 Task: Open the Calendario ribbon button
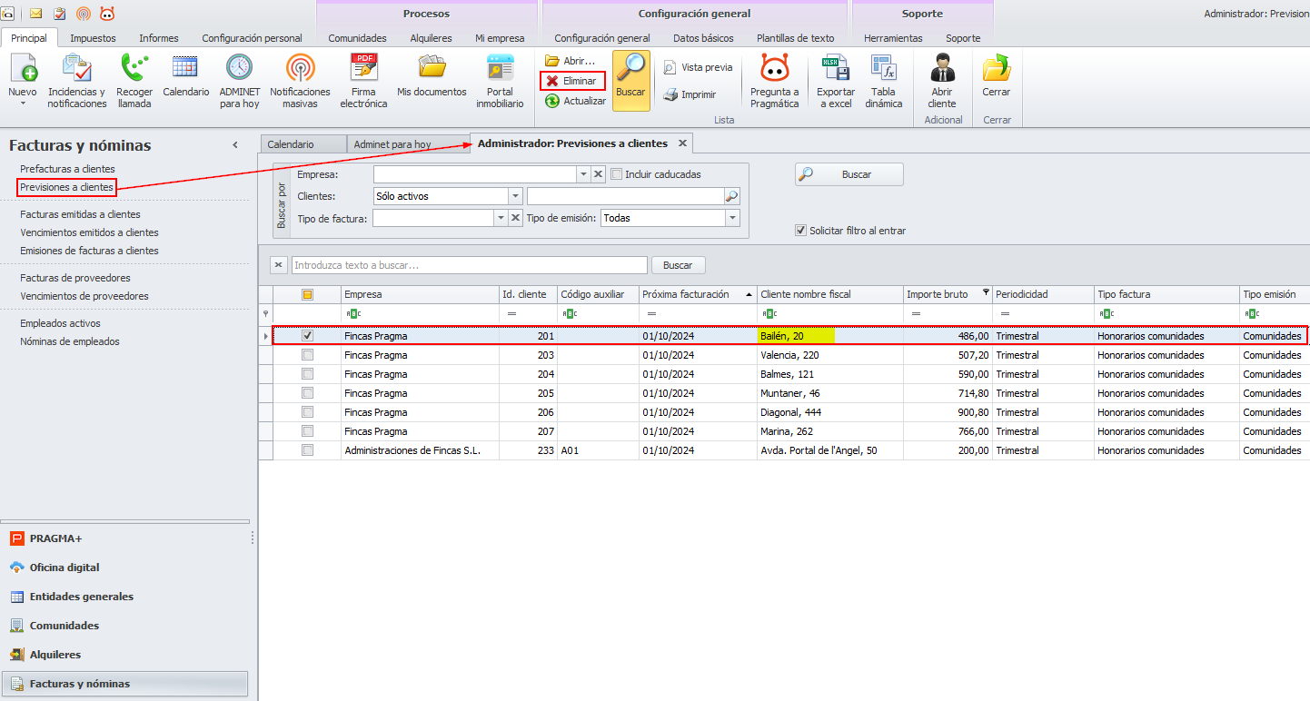pyautogui.click(x=186, y=74)
